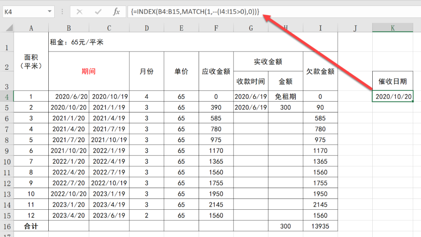The width and height of the screenshot is (421, 237).
Task: Click the 2145 cell in column I
Action: coord(320,205)
